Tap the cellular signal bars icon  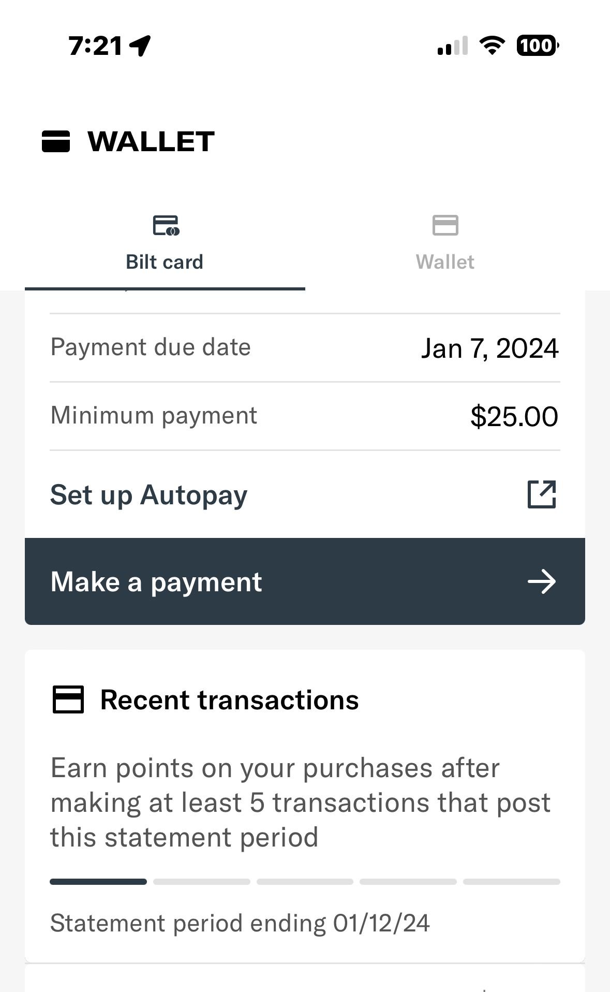point(452,46)
